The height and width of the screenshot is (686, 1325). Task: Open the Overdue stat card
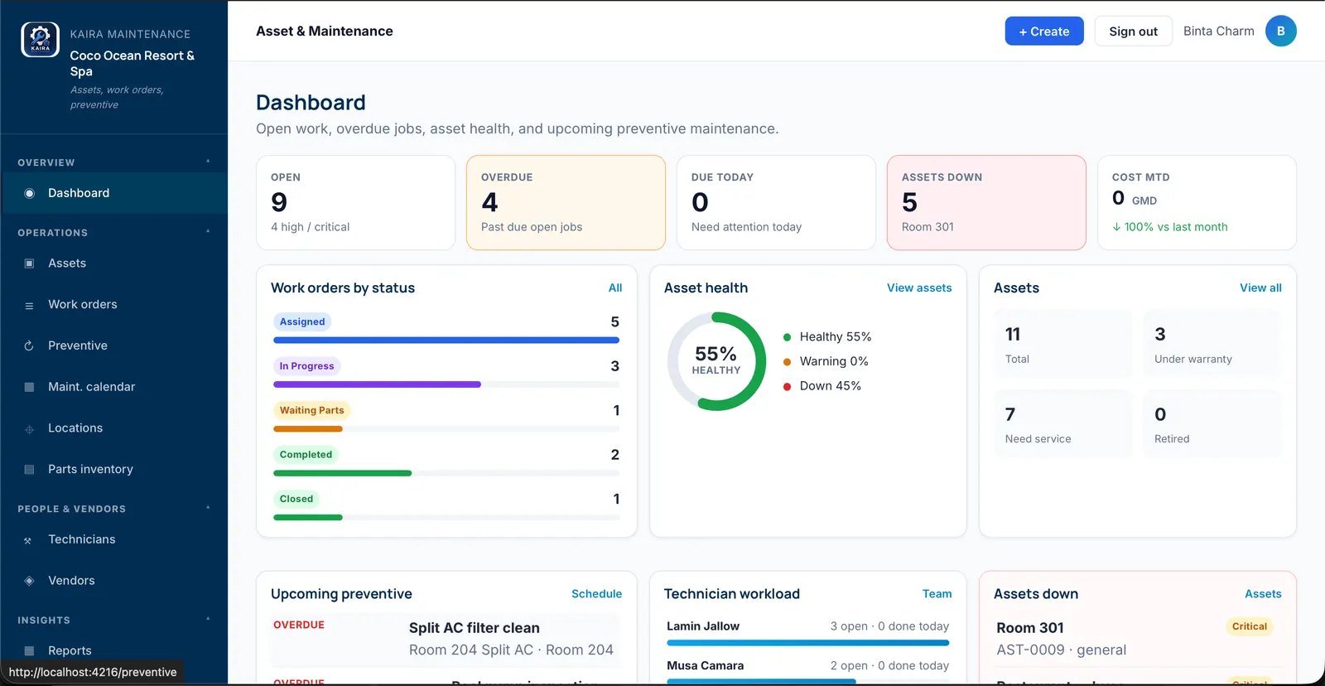click(566, 203)
